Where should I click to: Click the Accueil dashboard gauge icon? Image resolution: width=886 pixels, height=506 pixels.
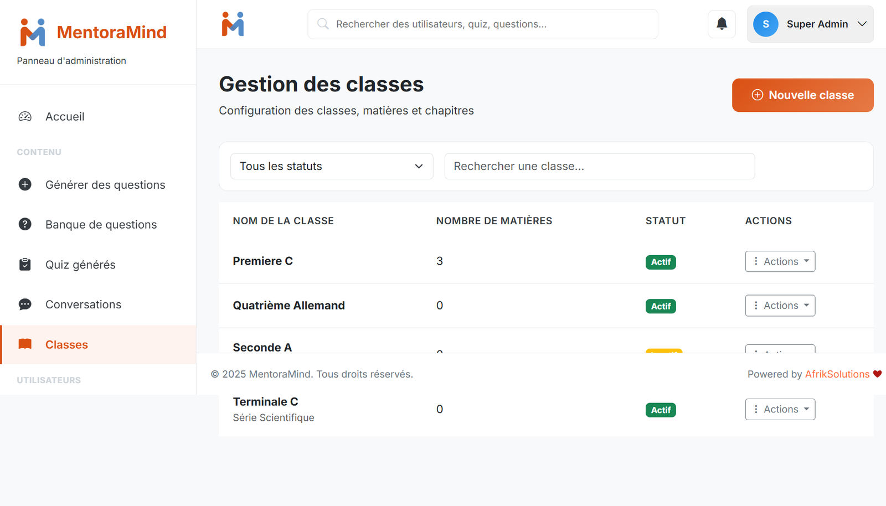point(25,116)
